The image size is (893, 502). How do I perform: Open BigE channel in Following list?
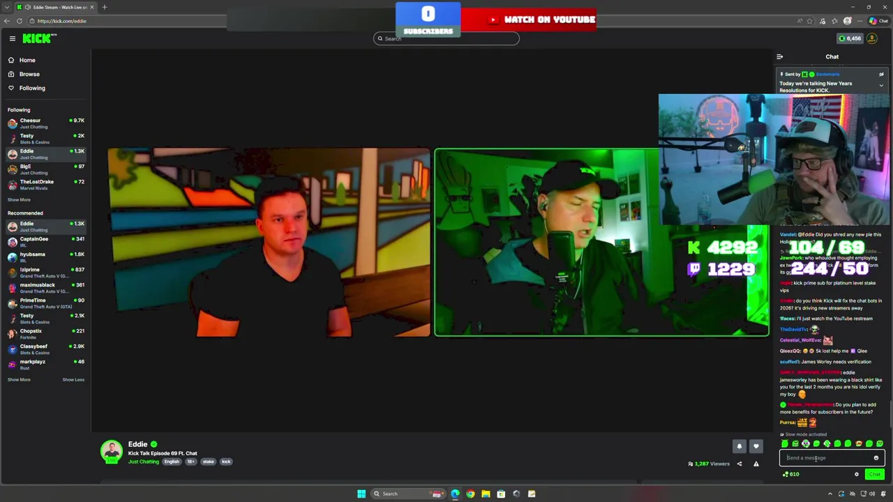[45, 169]
